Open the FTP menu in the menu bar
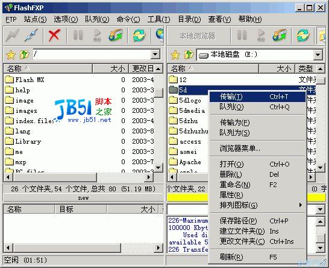This screenshot has width=329, height=268. click(x=11, y=19)
